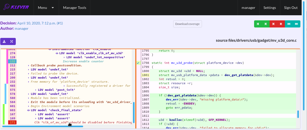This screenshot has height=130, width=307.
Task: Expand 'Module has been initialized.' row
Action: [28, 98]
